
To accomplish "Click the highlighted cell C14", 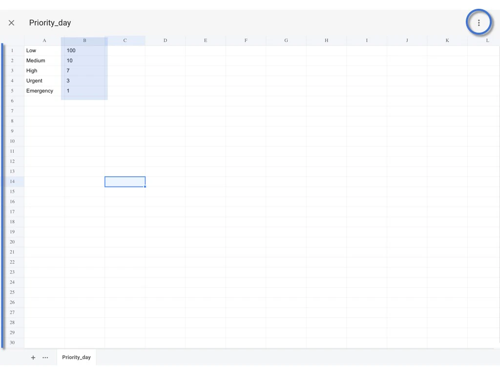I will 125,181.
